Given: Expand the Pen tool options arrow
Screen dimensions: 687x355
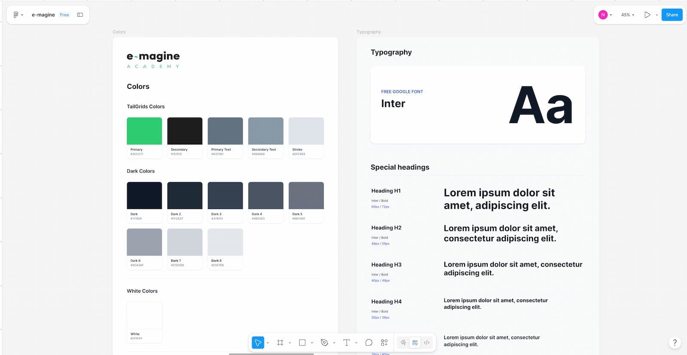Looking at the screenshot, I should click(x=334, y=343).
